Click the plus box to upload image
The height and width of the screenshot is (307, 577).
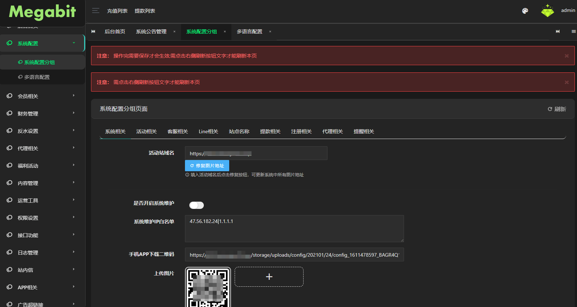tap(269, 277)
